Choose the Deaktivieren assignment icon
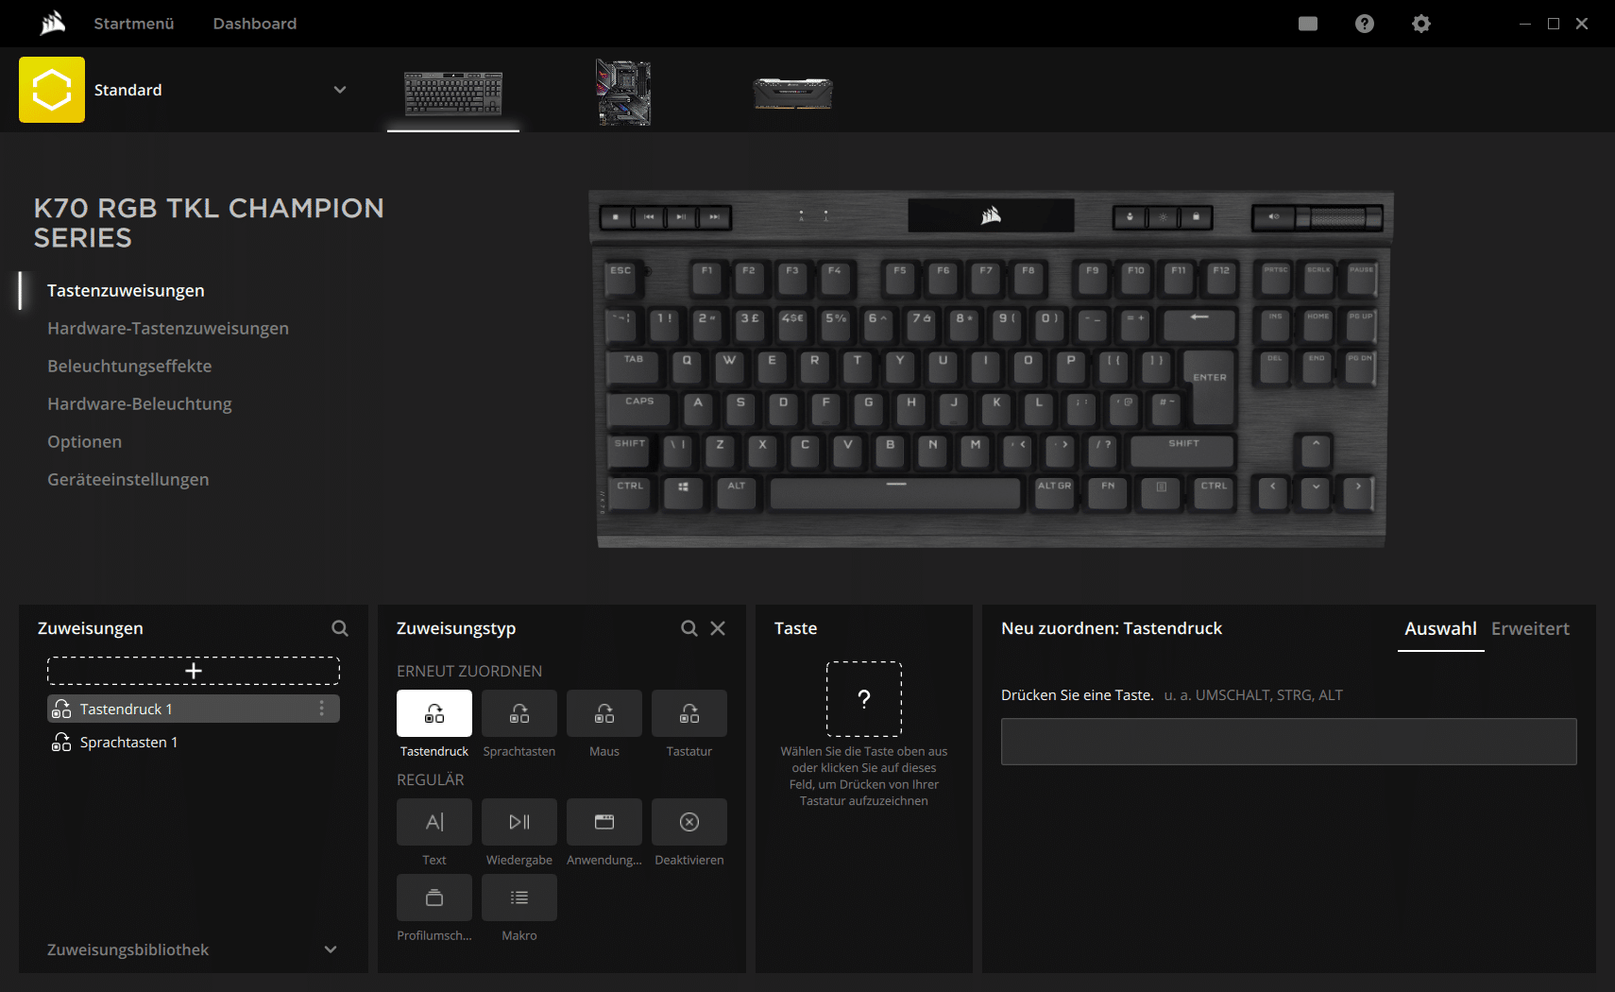Screen dimensions: 1615x992 [x=689, y=822]
